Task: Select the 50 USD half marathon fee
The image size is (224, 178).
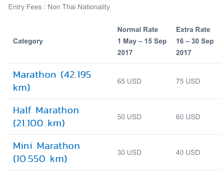Action: 129,117
